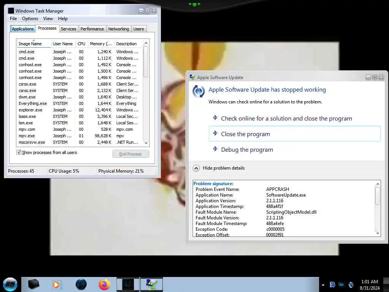389x292 pixels.
Task: Select the mpv.com process row
Action: tap(80, 129)
